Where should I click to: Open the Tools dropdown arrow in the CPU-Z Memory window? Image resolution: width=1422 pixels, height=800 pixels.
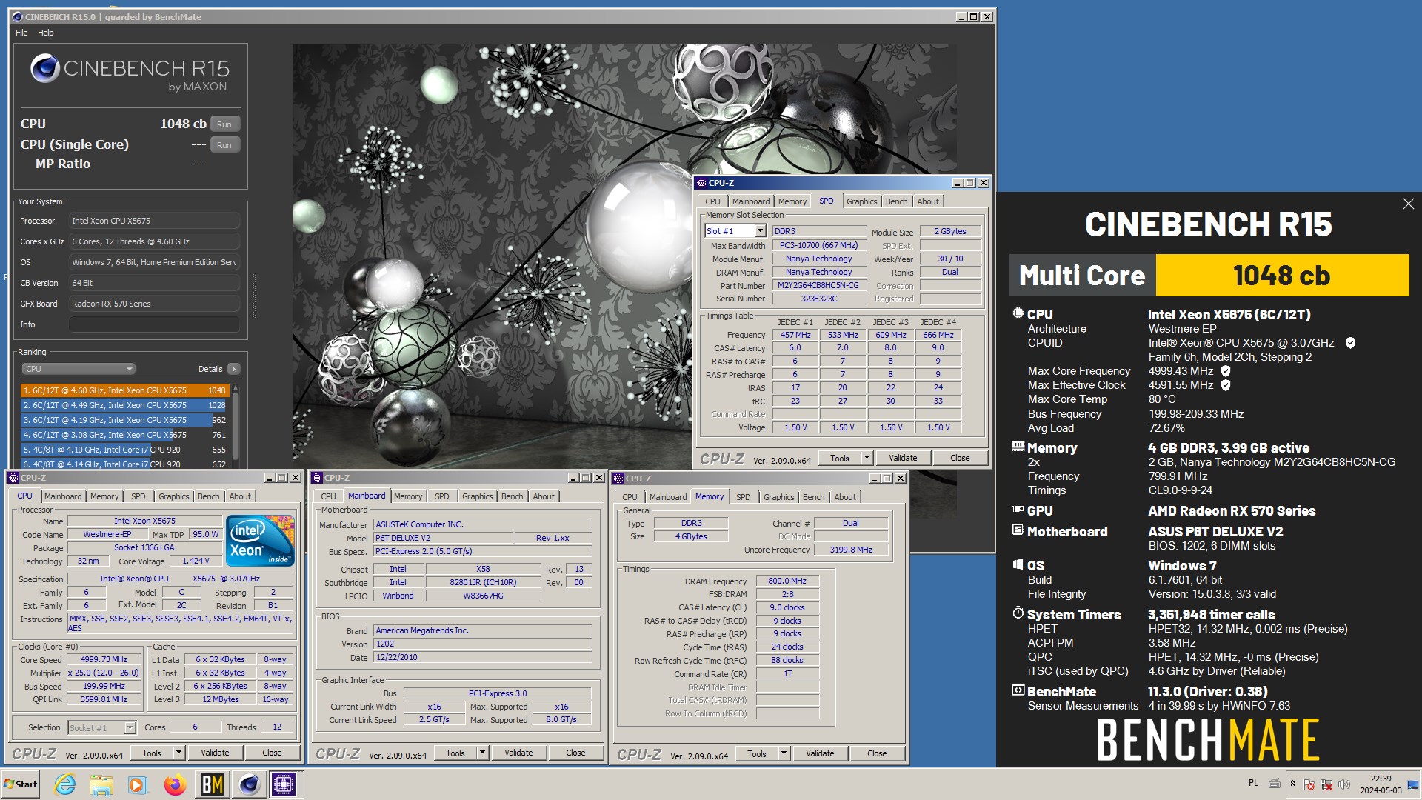pyautogui.click(x=784, y=753)
